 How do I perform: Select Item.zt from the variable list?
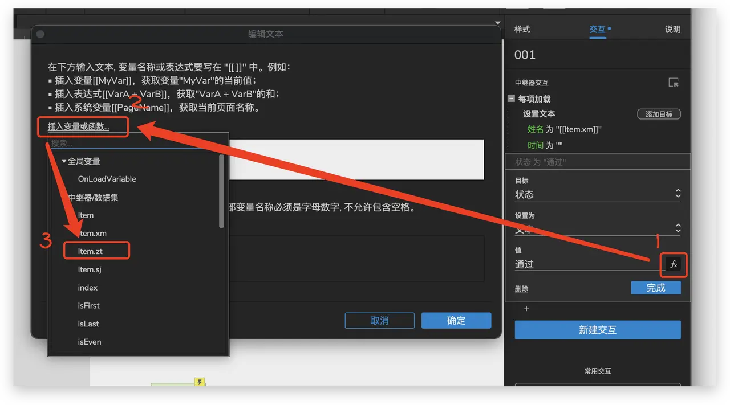[90, 251]
